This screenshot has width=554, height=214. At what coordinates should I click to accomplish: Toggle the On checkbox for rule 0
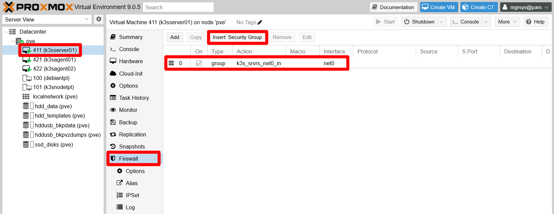(199, 63)
